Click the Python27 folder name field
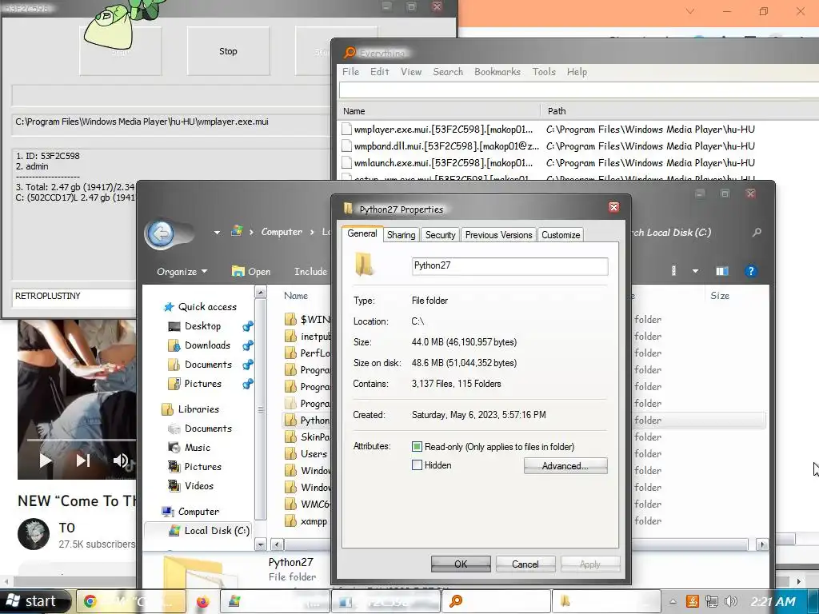Viewport: 819px width, 614px height. (509, 265)
